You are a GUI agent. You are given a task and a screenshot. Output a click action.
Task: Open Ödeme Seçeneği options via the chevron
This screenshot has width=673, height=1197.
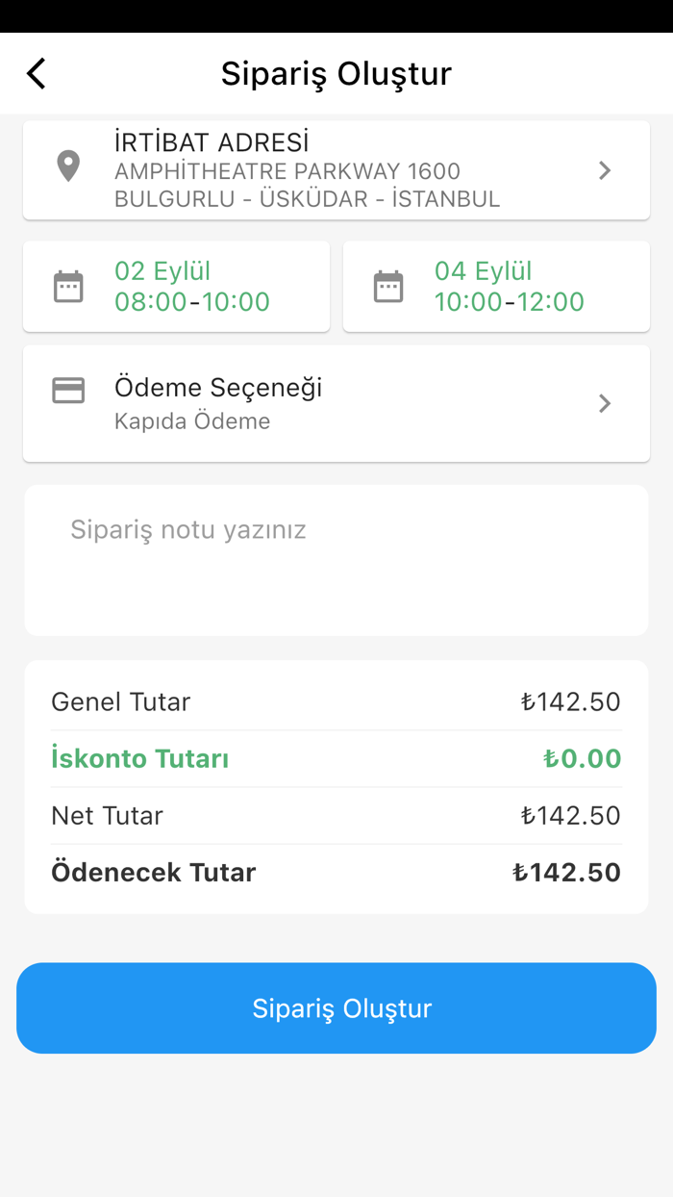605,403
